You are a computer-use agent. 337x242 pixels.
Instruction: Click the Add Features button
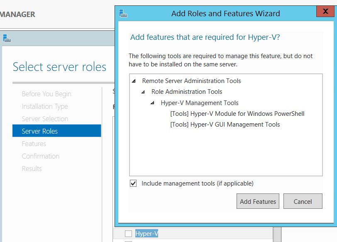(x=258, y=201)
